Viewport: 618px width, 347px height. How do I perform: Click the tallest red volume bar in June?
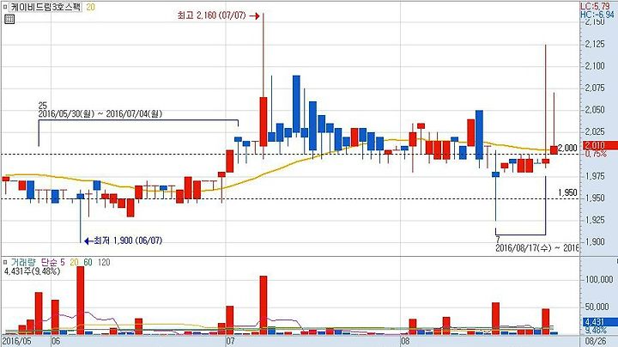tap(81, 301)
